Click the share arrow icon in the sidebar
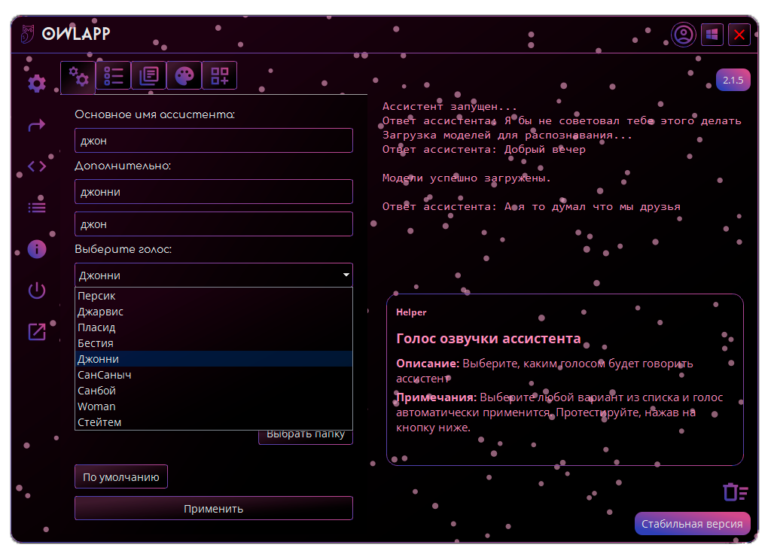771x557 pixels. coord(35,125)
